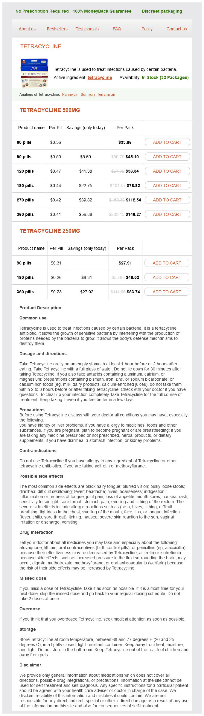Click the Terramycin analog link

(x=106, y=95)
